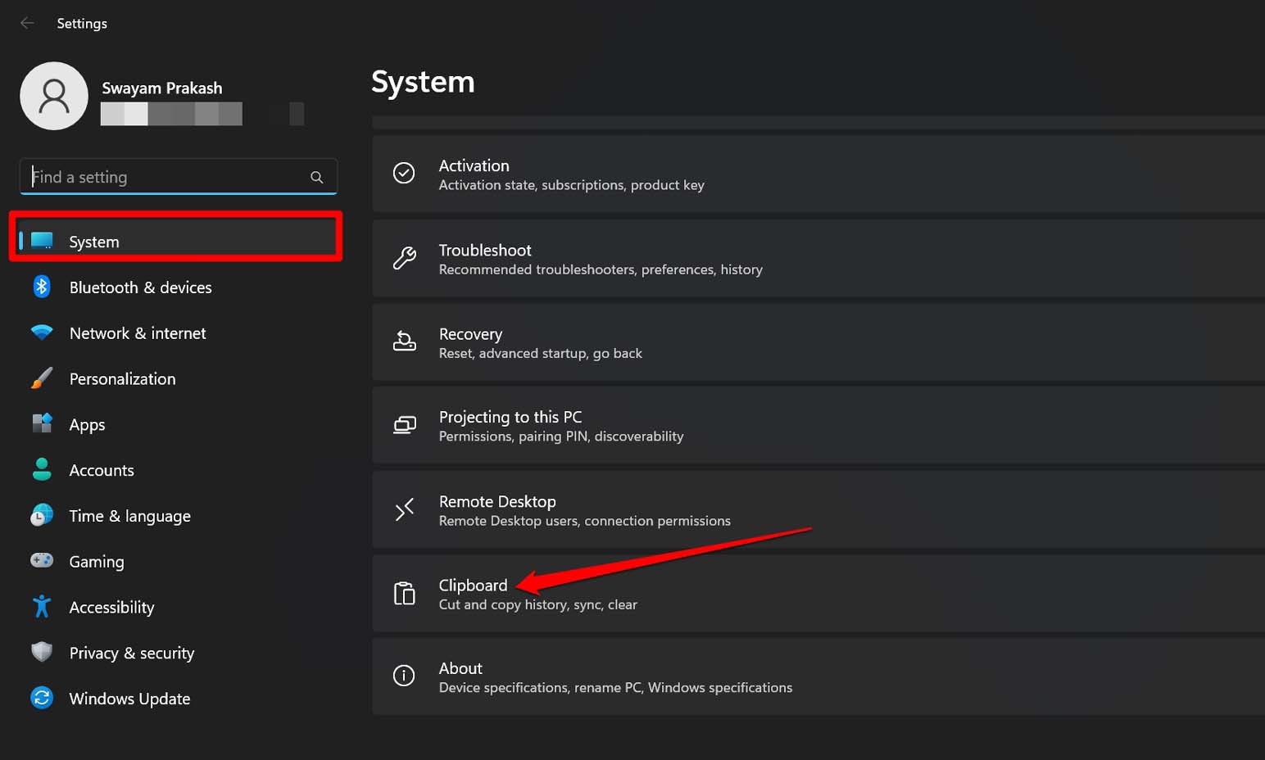Click the Personalization paintbrush icon
This screenshot has width=1265, height=760.
[x=42, y=378]
